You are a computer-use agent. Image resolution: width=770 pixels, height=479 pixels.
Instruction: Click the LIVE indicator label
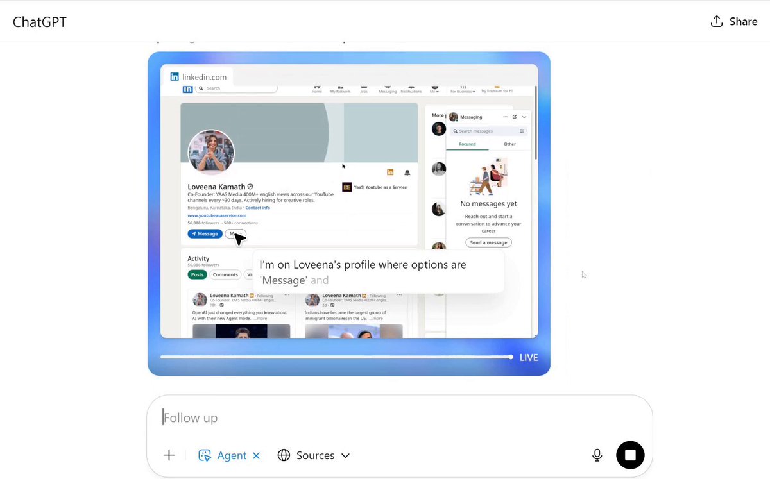(x=529, y=357)
